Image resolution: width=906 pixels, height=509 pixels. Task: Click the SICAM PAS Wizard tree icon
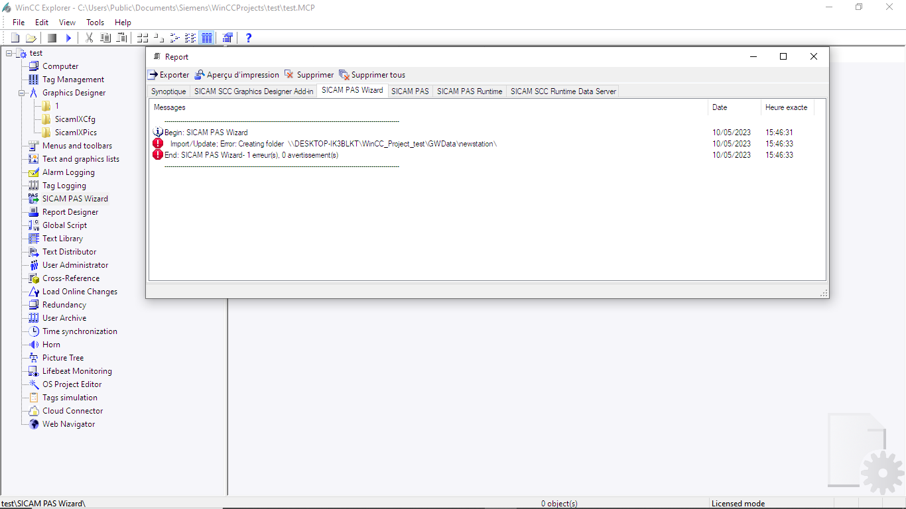click(34, 198)
